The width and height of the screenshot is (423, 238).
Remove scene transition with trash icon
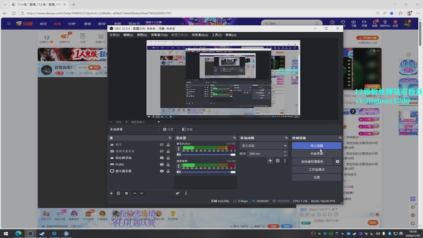(x=278, y=161)
